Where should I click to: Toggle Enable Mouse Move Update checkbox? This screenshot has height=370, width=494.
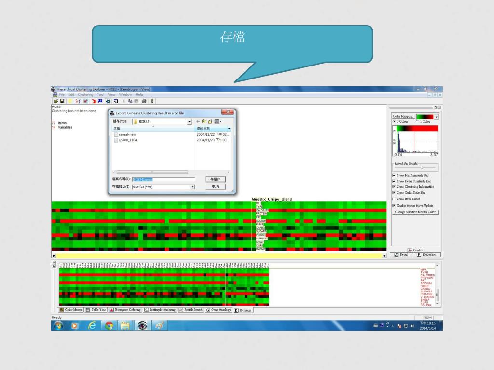point(394,205)
